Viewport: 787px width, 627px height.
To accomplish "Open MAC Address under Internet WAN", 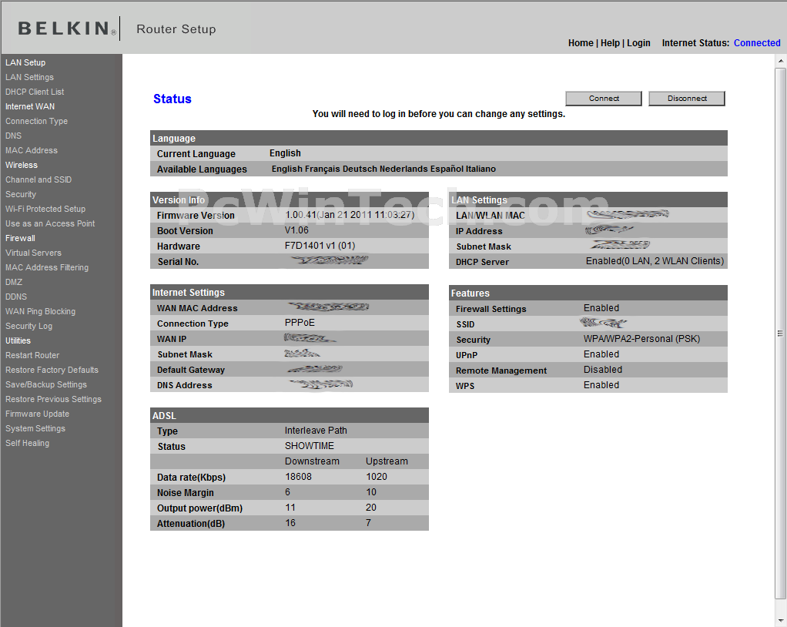I will [x=32, y=150].
